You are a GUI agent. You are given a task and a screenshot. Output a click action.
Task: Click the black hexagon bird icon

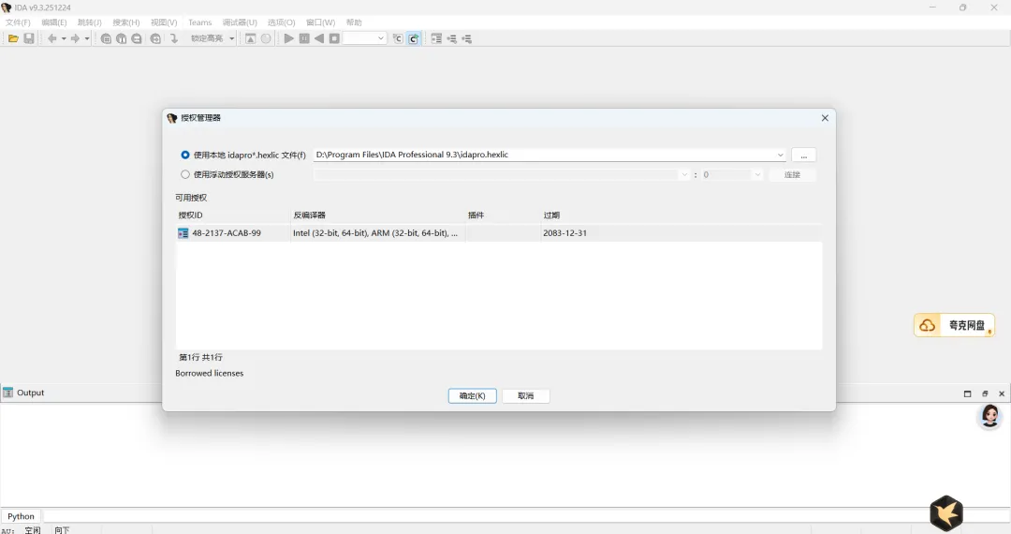(x=946, y=513)
